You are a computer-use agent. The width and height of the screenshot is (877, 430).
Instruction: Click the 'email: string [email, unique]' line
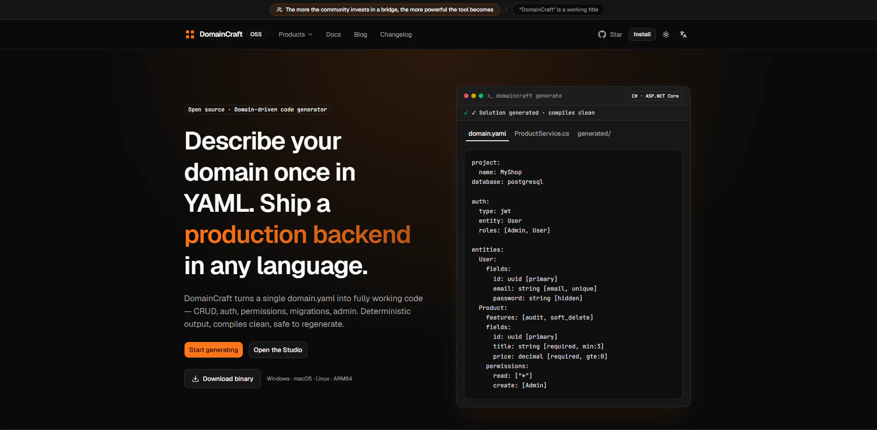click(x=545, y=289)
